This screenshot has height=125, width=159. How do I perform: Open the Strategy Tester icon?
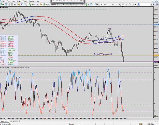[26, 4]
